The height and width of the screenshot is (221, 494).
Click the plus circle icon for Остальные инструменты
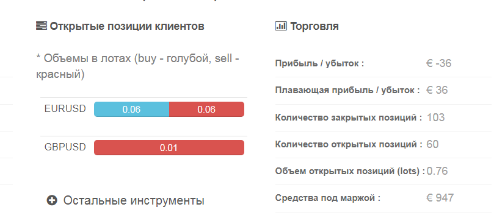click(x=52, y=200)
